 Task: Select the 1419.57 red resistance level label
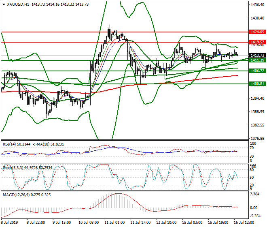(257, 42)
